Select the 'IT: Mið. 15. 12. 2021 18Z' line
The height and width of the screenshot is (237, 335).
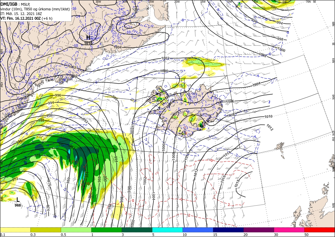pyautogui.click(x=21, y=13)
